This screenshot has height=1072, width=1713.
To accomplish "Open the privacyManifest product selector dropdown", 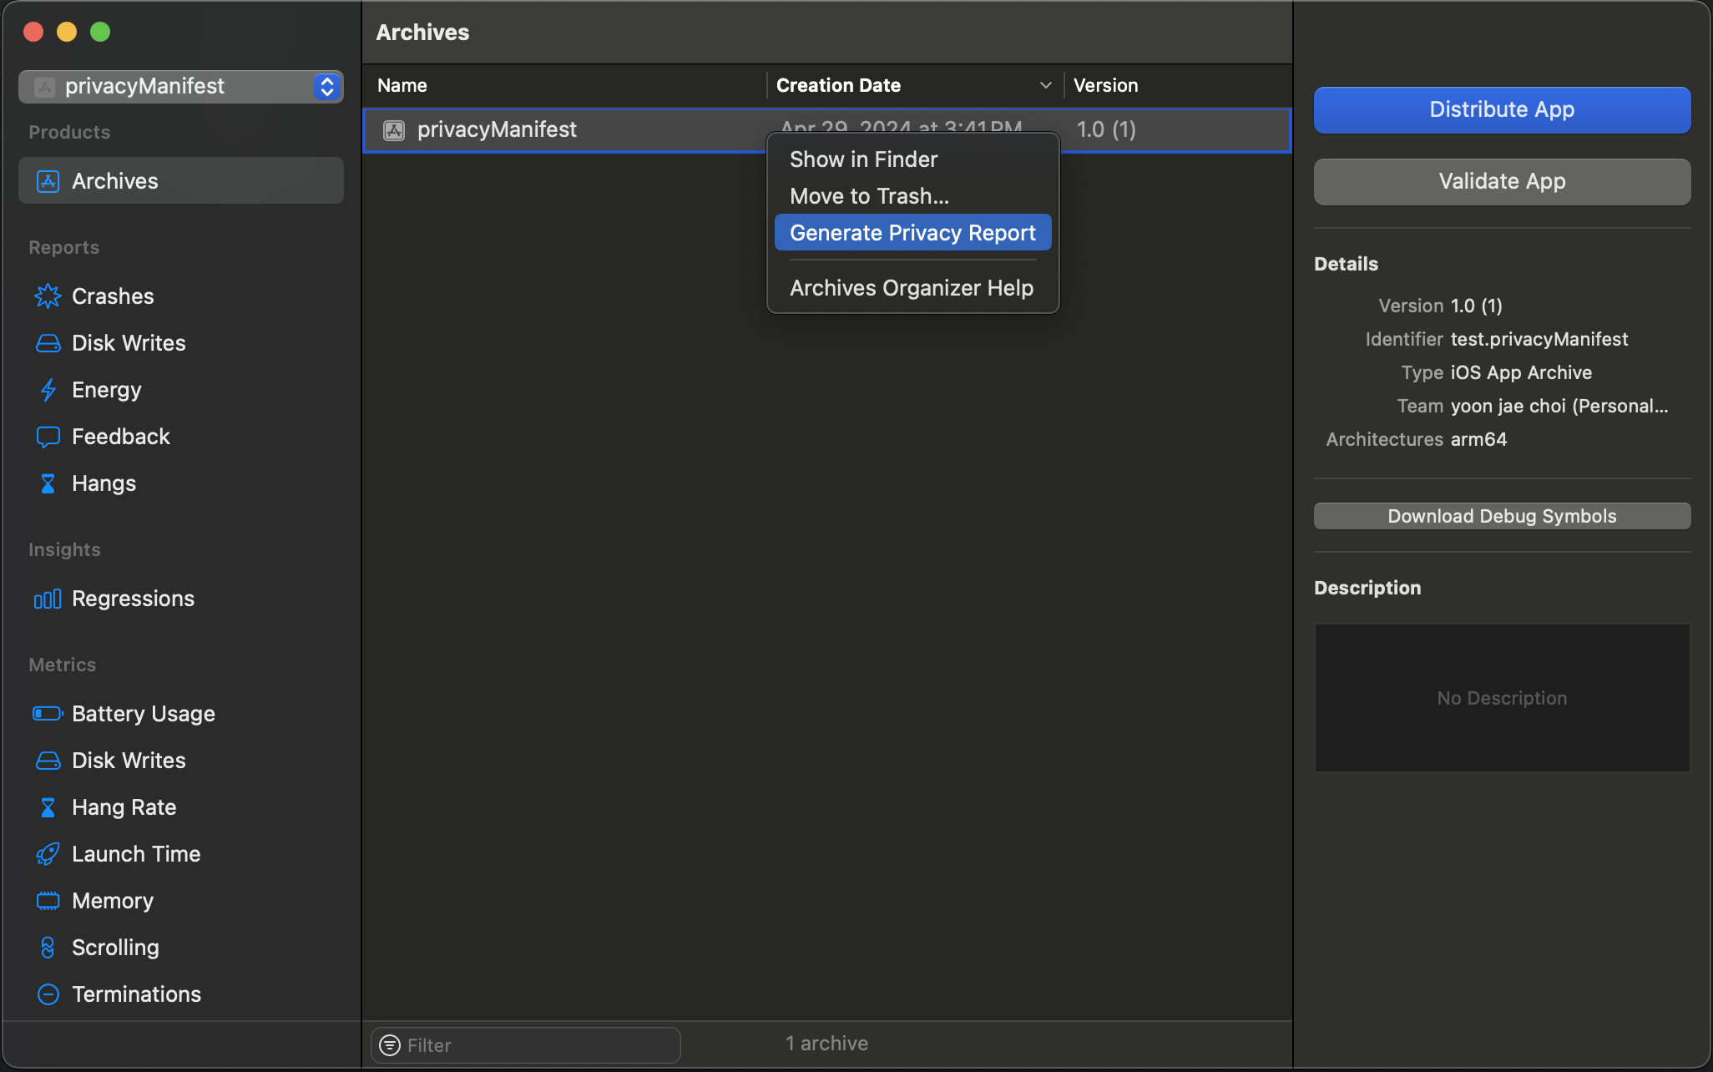I will coord(326,86).
